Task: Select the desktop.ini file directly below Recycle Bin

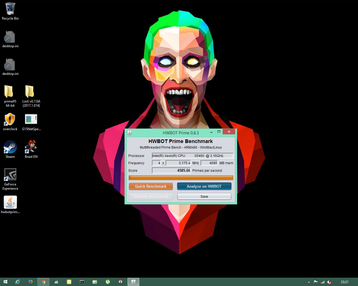Action: point(10,39)
